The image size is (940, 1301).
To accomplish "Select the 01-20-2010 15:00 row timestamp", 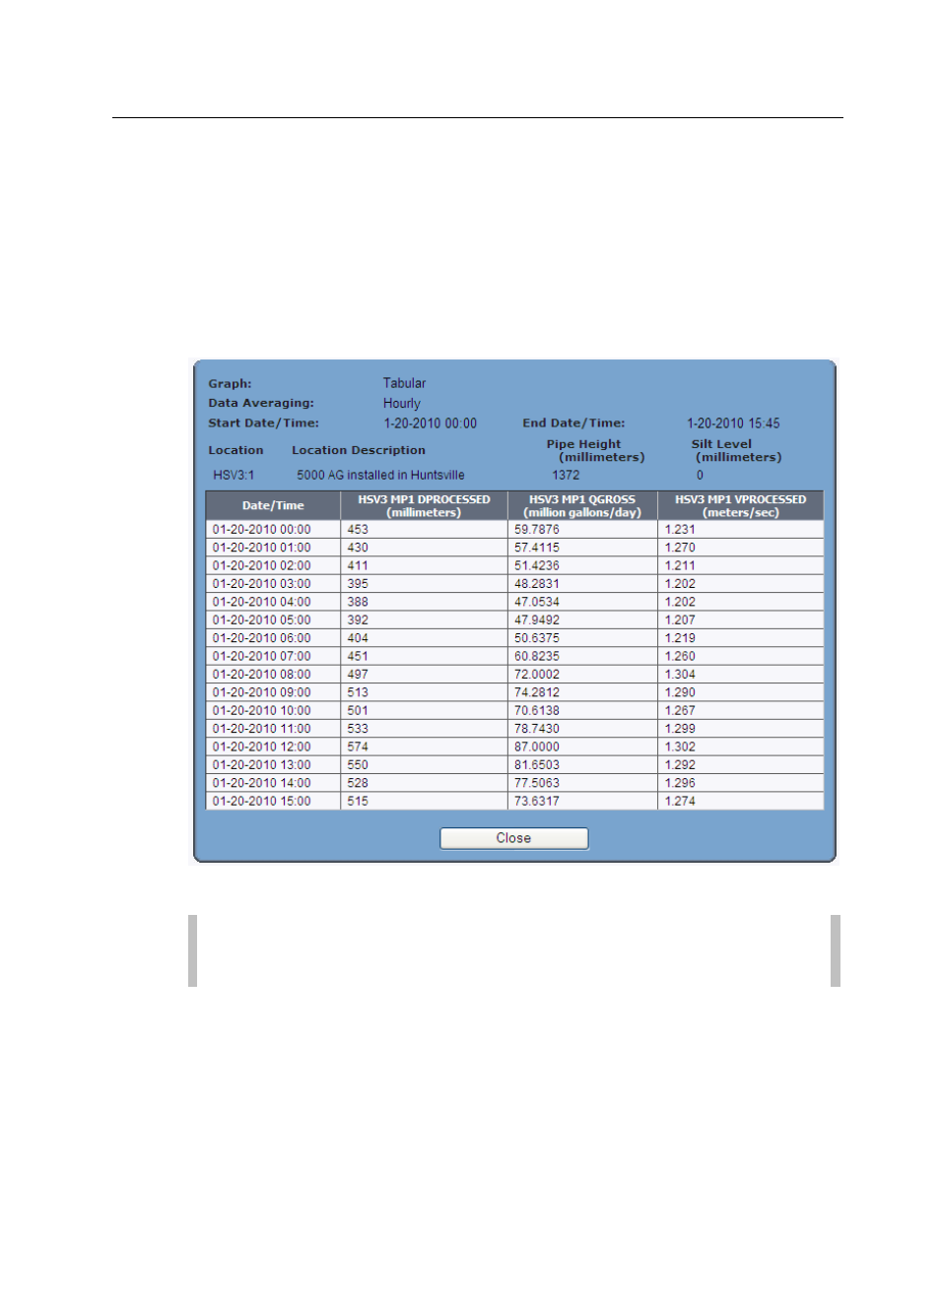I will pyautogui.click(x=261, y=802).
